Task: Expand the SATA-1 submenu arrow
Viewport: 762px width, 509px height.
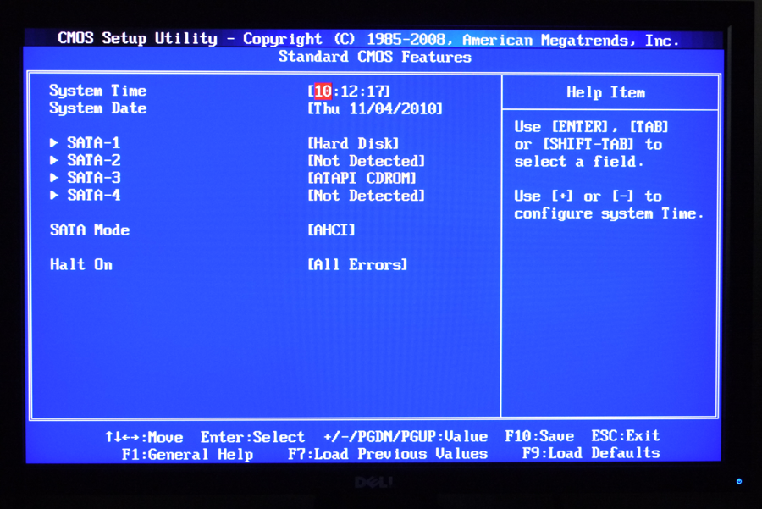Action: (x=54, y=143)
